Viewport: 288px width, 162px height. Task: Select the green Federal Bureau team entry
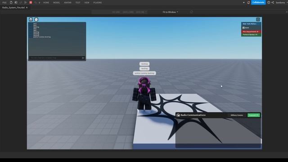[251, 35]
